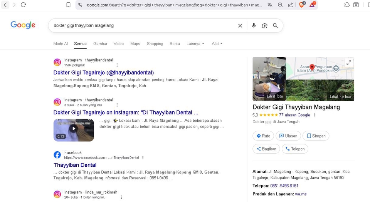Reload the current page
Viewport: 370px width, 202px height.
(x=24, y=5)
